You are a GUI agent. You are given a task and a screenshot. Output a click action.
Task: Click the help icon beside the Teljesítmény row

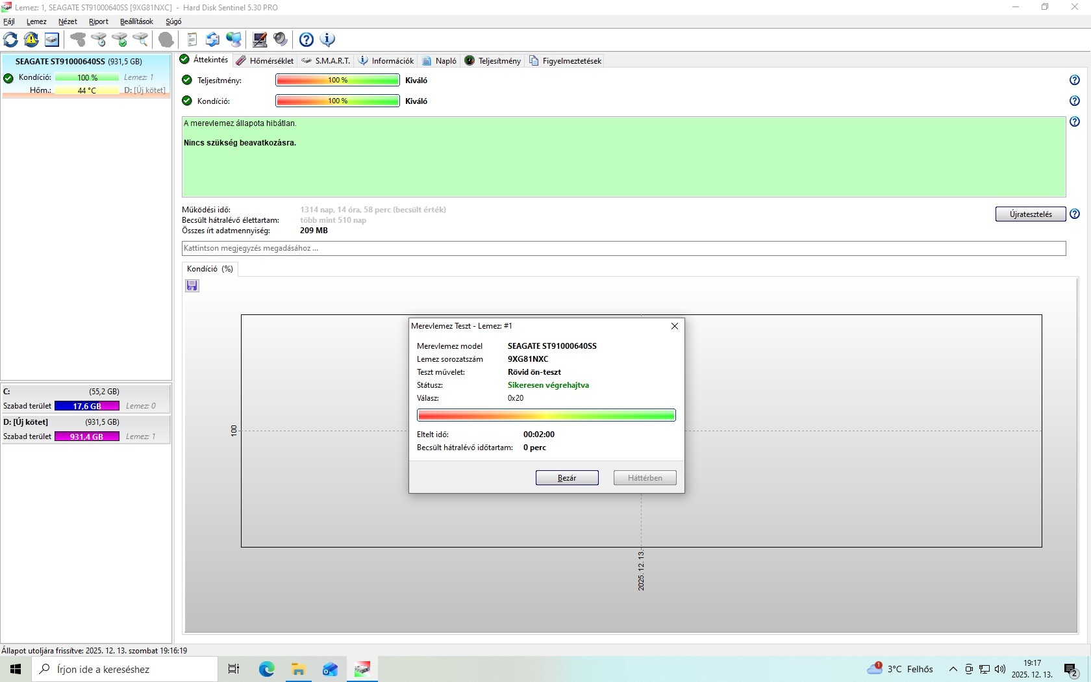(x=1075, y=80)
